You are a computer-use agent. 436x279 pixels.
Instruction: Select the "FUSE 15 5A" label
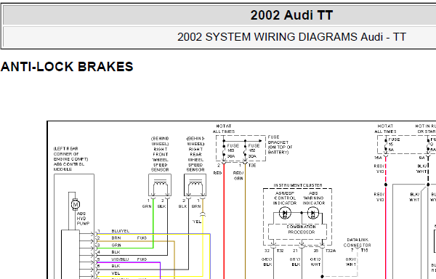coord(394,145)
